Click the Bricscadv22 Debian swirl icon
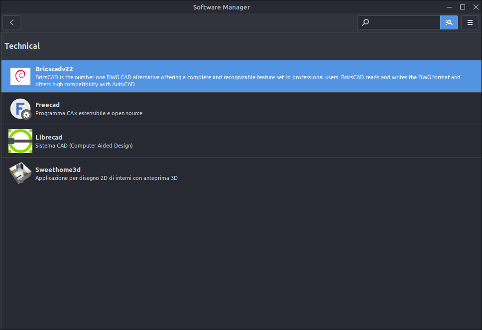 click(20, 76)
